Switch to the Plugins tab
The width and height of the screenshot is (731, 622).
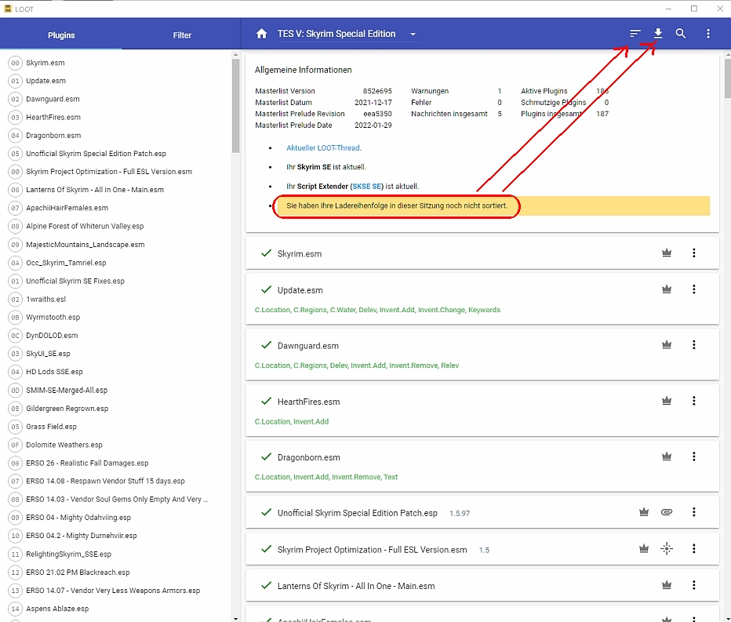pos(61,35)
